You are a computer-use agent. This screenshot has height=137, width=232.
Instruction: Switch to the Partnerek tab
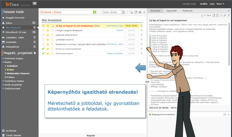(x=187, y=11)
